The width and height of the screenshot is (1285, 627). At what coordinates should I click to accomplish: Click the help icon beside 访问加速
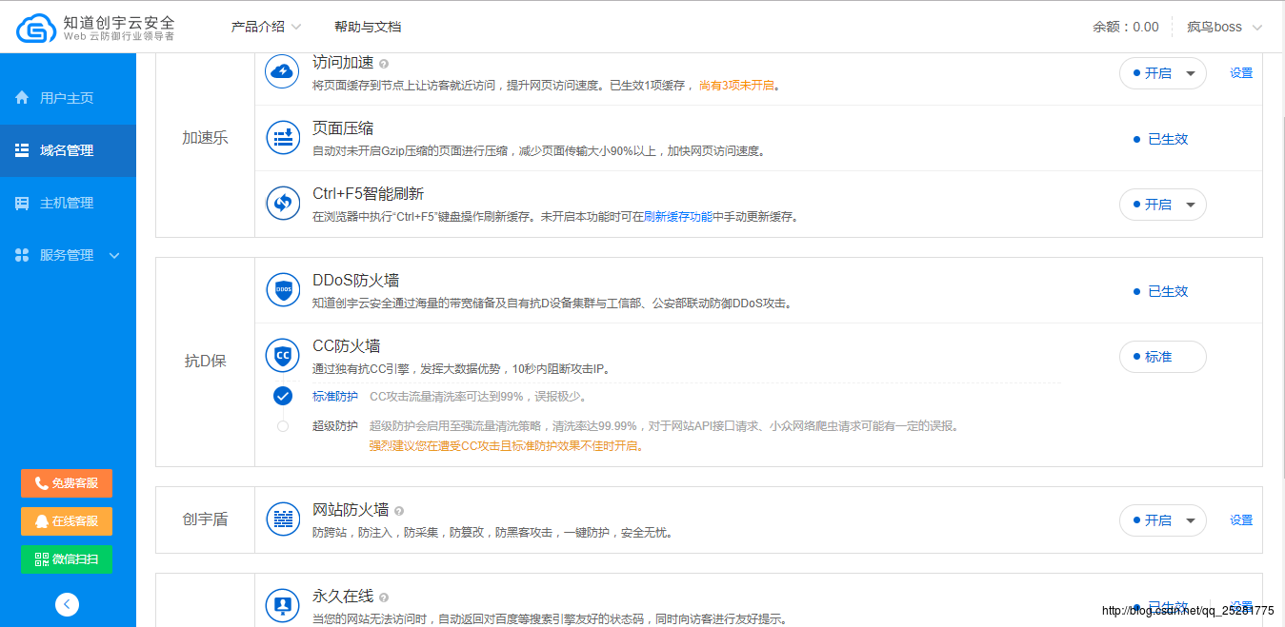tap(384, 64)
